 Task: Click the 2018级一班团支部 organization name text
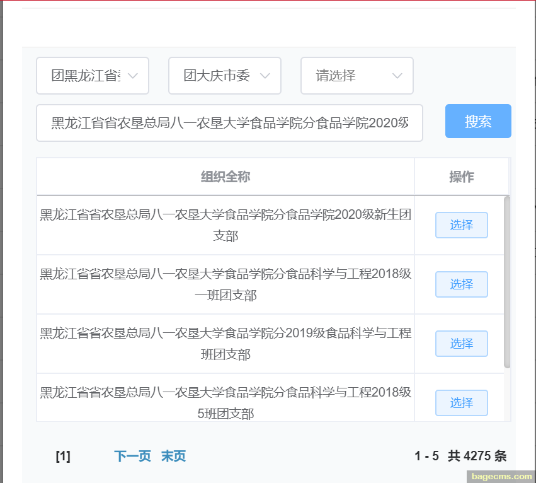pyautogui.click(x=225, y=284)
